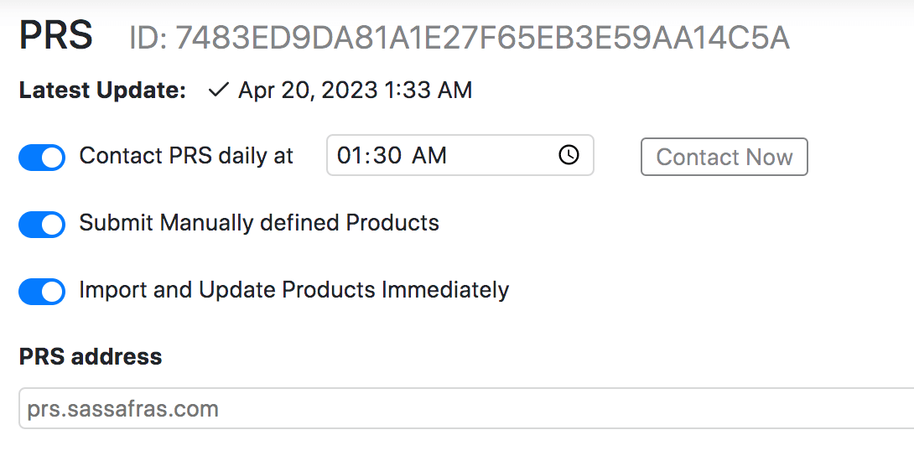This screenshot has width=914, height=461.
Task: Click "Import and Update Products Immediately" label text
Action: 293,290
